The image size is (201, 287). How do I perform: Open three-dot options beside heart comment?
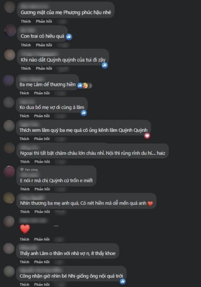click(x=56, y=226)
